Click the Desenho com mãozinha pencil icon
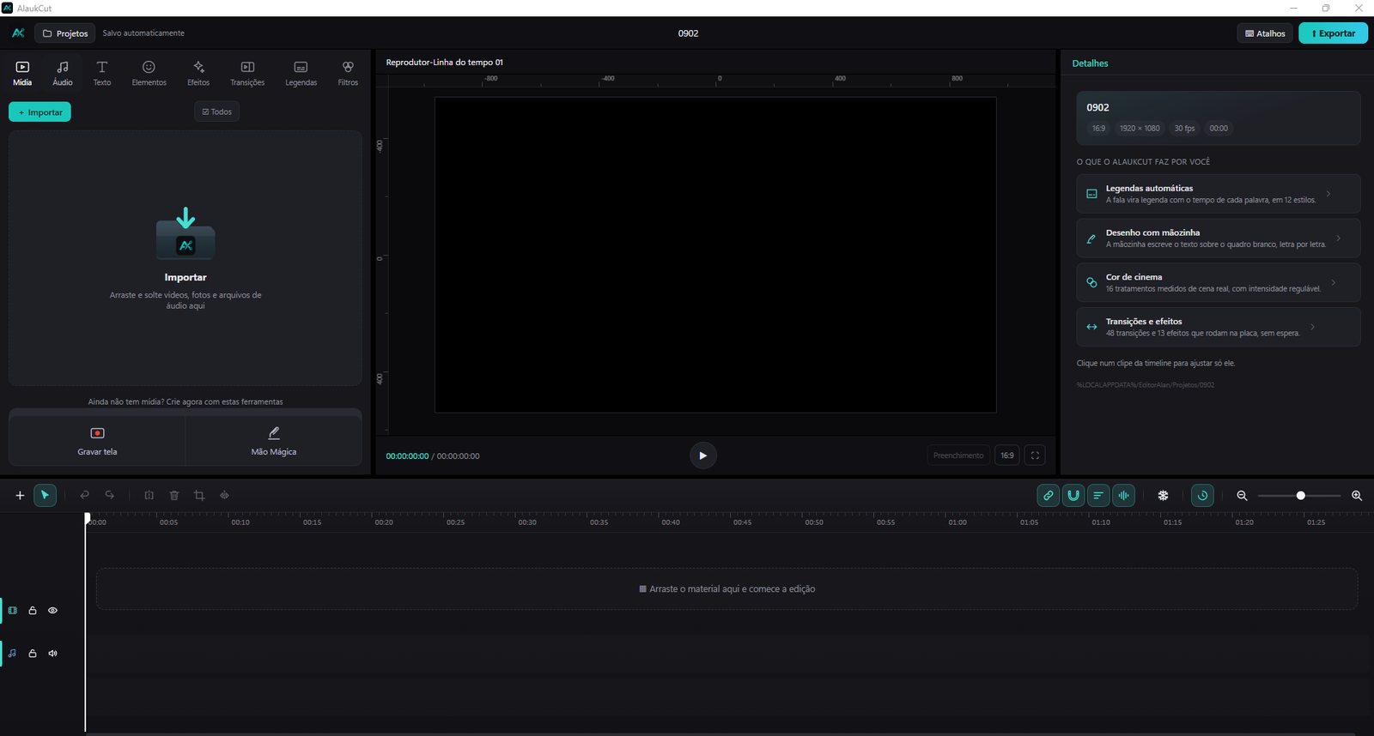The image size is (1374, 736). (1091, 238)
